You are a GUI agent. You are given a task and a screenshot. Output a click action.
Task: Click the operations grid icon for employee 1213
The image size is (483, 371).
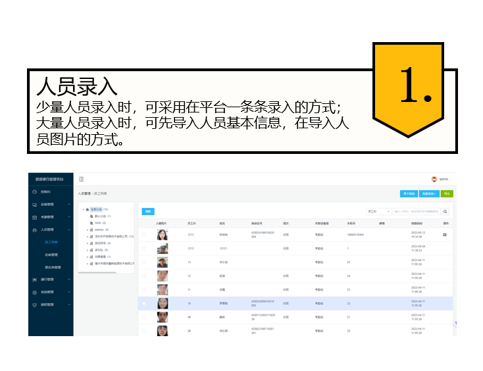445,235
